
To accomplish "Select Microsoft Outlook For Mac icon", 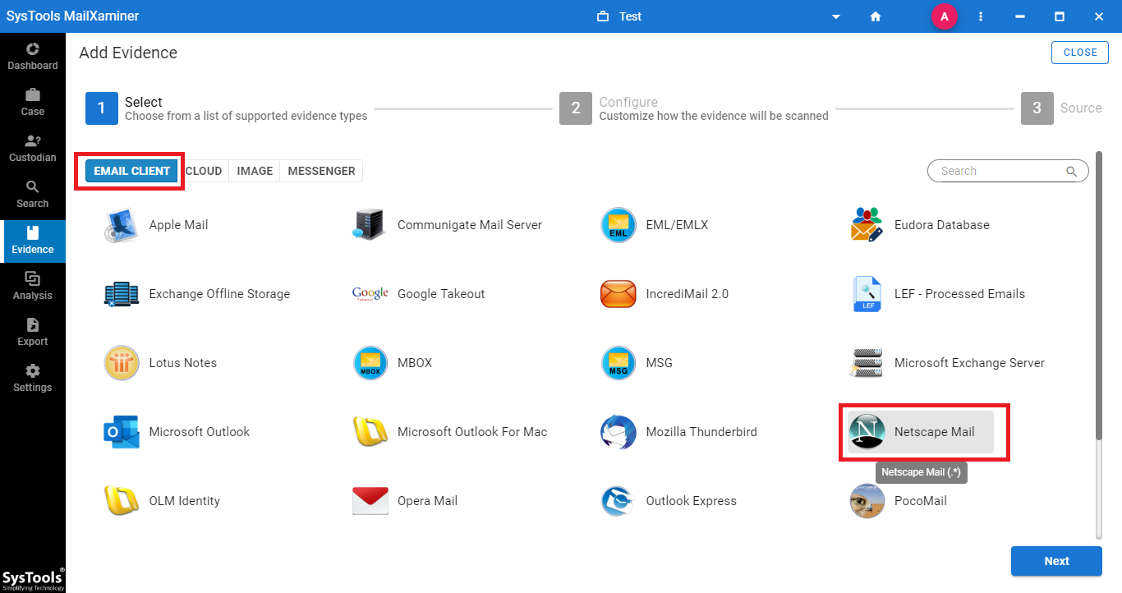I will click(370, 432).
